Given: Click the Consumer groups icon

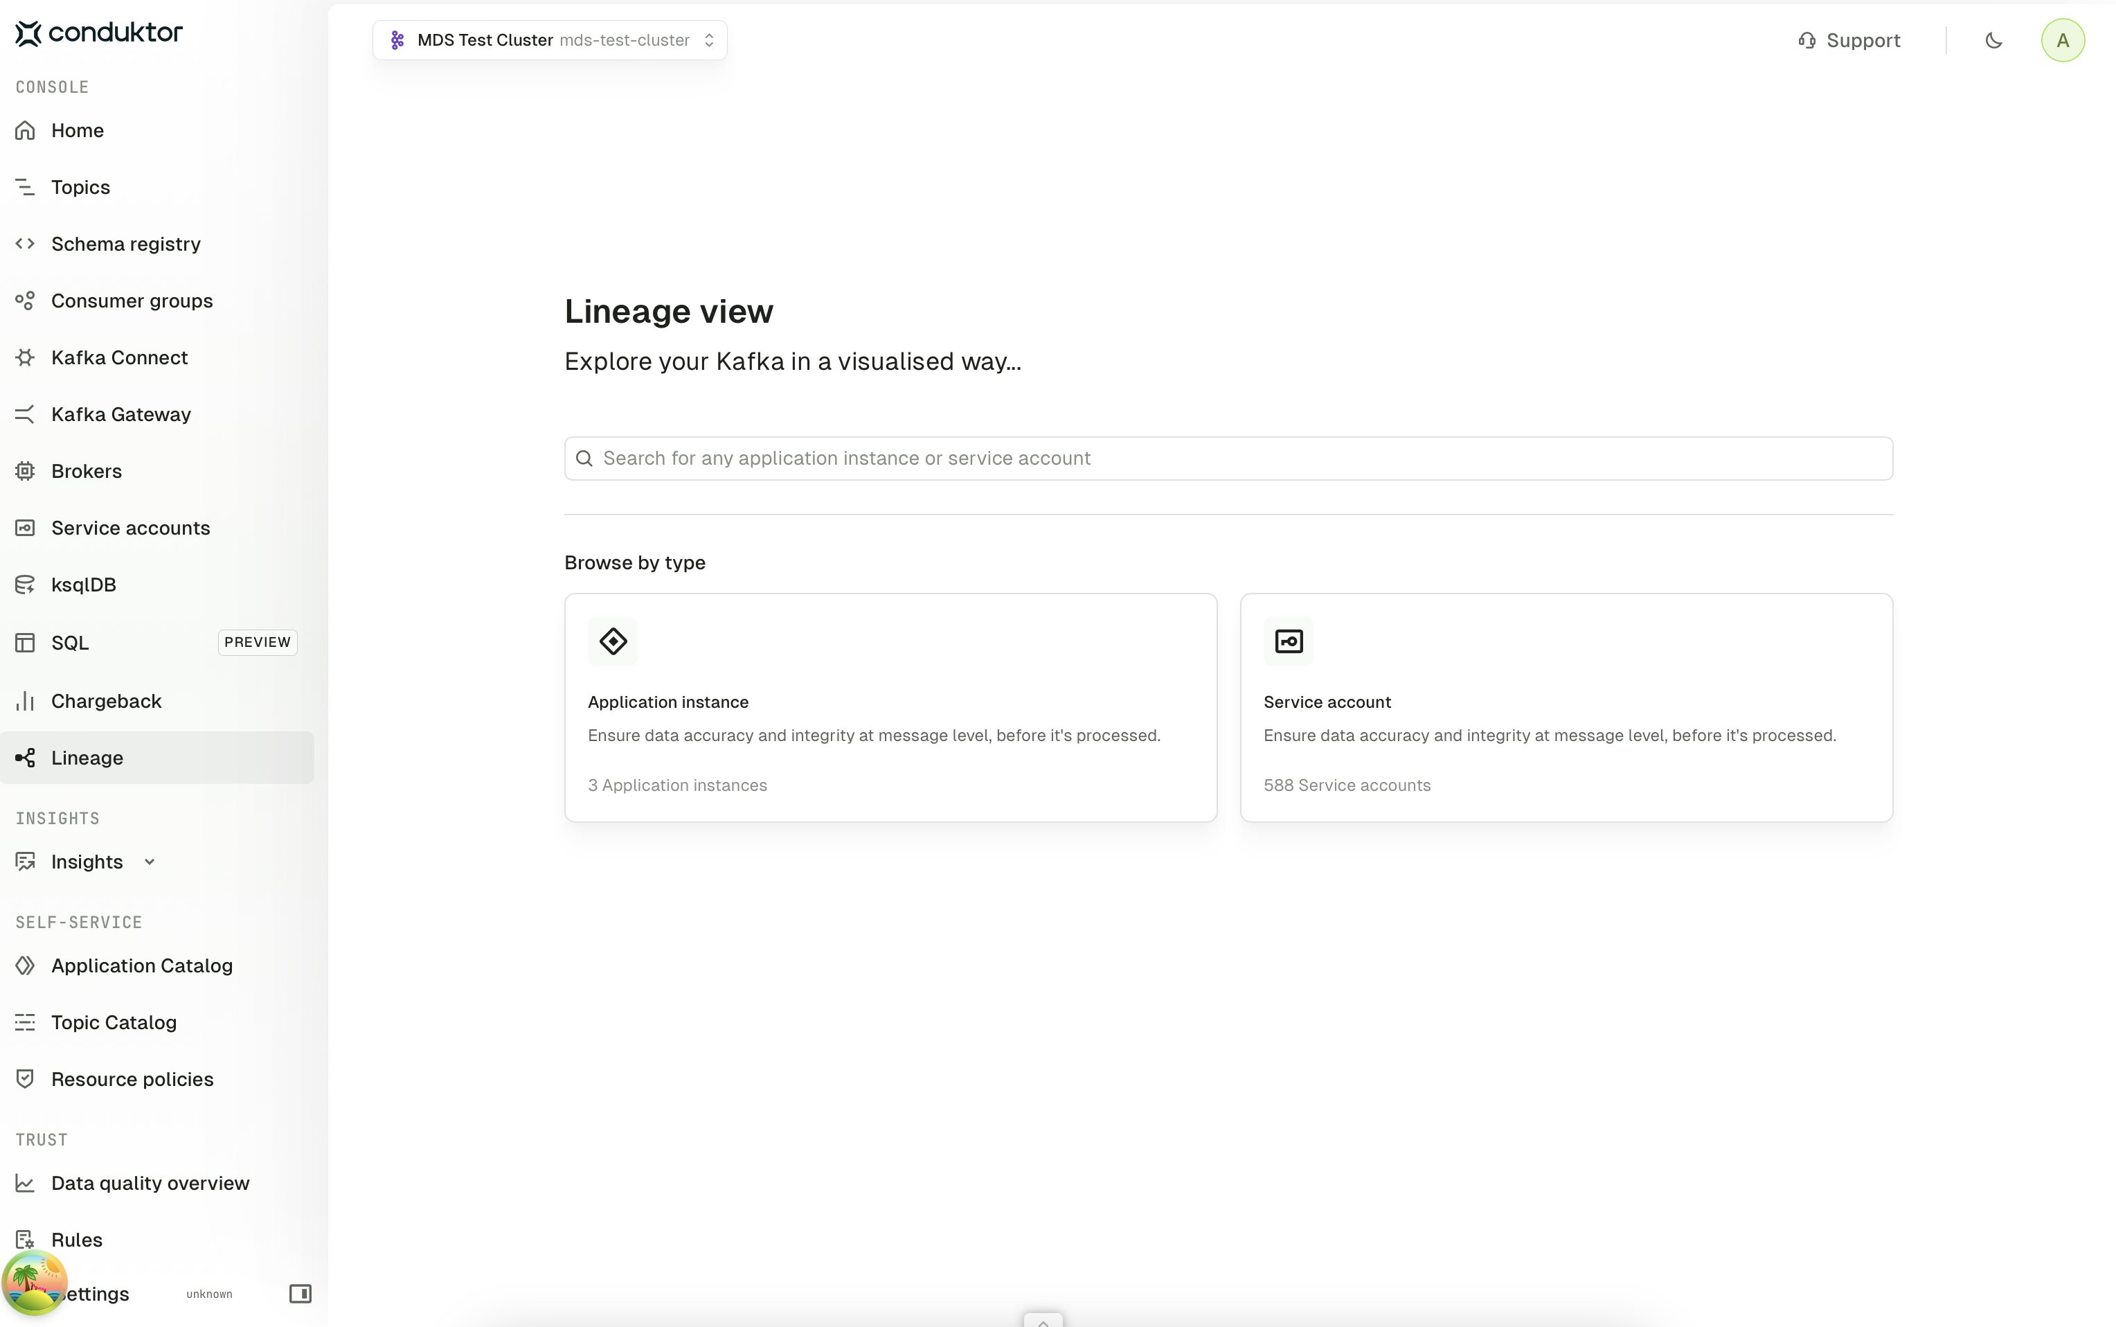Looking at the screenshot, I should (x=26, y=300).
